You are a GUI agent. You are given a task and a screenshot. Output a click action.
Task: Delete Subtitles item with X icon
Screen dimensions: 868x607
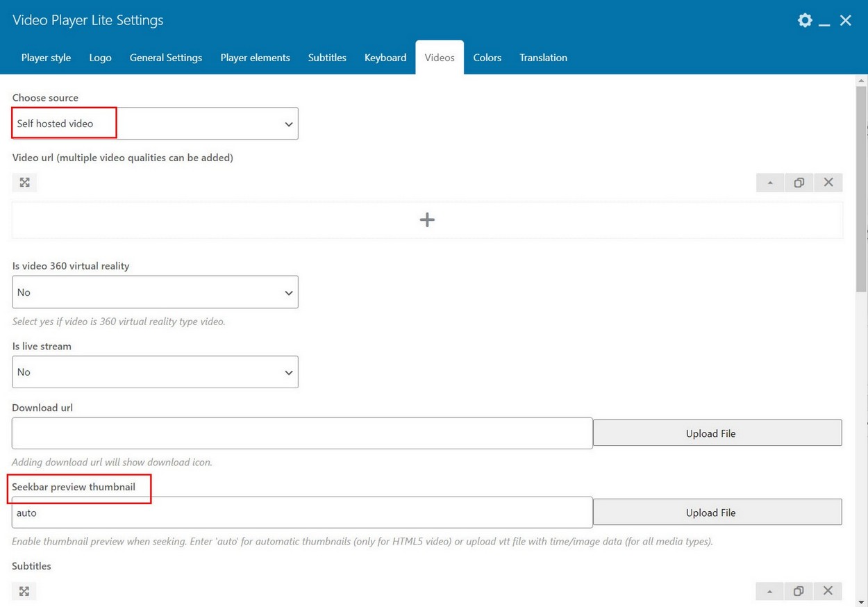pos(828,591)
